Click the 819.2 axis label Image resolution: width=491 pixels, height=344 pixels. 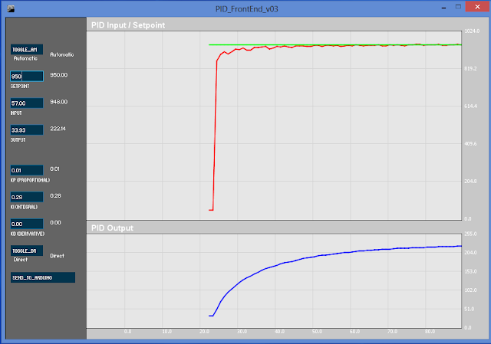pyautogui.click(x=470, y=68)
